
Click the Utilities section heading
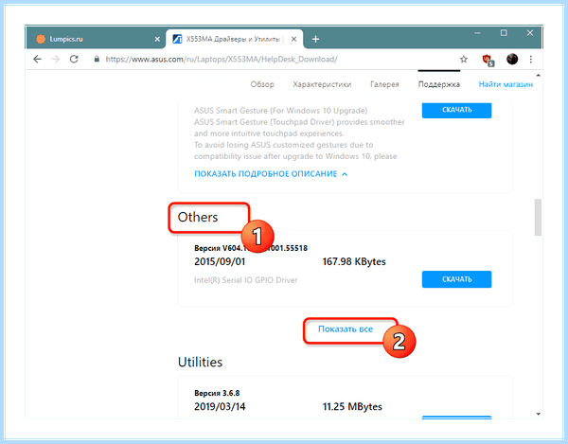tap(200, 362)
